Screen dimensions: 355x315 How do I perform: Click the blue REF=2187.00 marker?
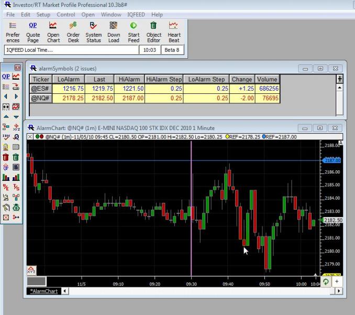click(x=279, y=137)
